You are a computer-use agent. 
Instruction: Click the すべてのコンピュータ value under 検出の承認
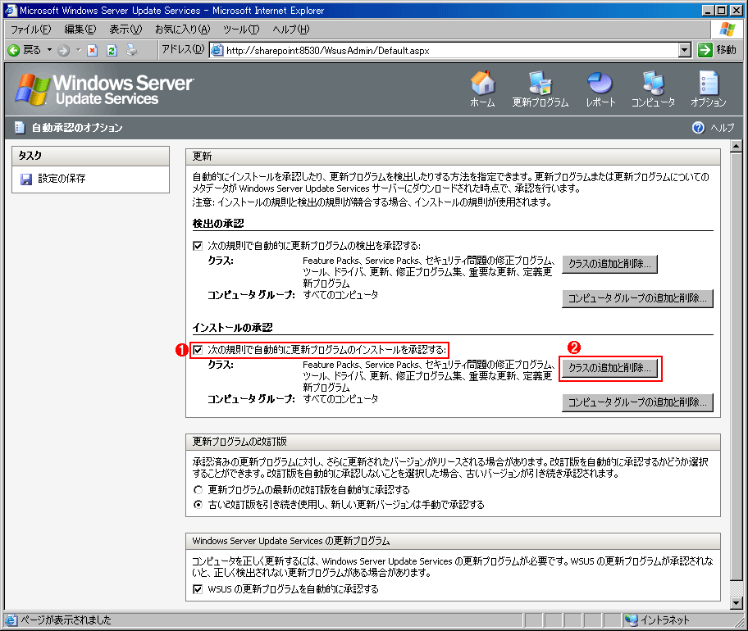340,295
